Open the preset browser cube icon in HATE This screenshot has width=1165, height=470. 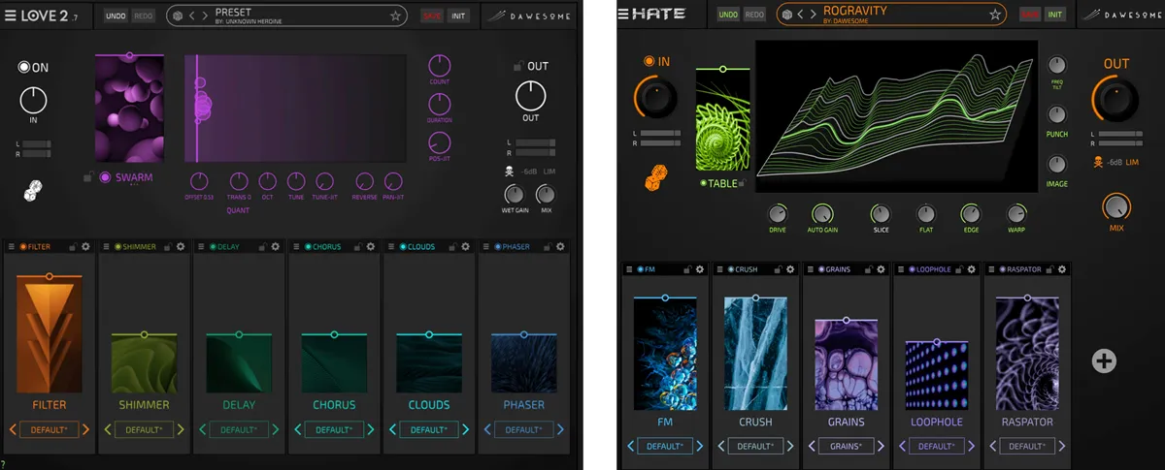coord(786,15)
